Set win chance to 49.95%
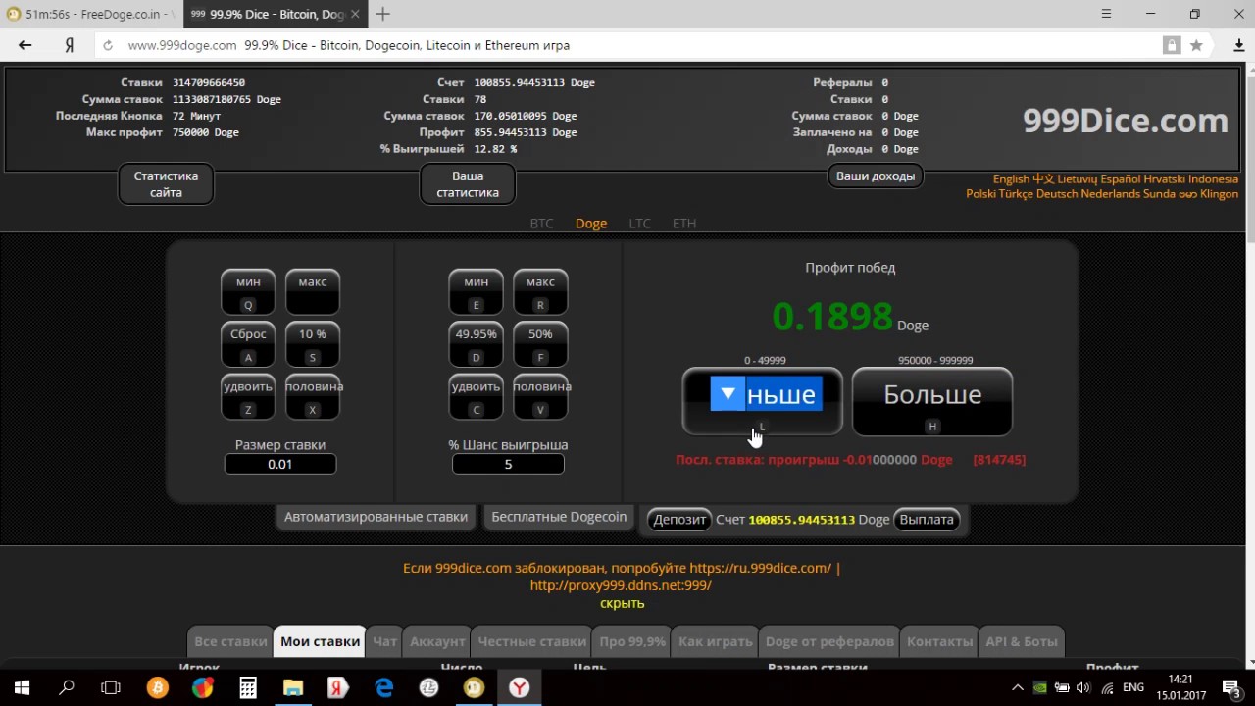This screenshot has width=1255, height=706. click(476, 344)
